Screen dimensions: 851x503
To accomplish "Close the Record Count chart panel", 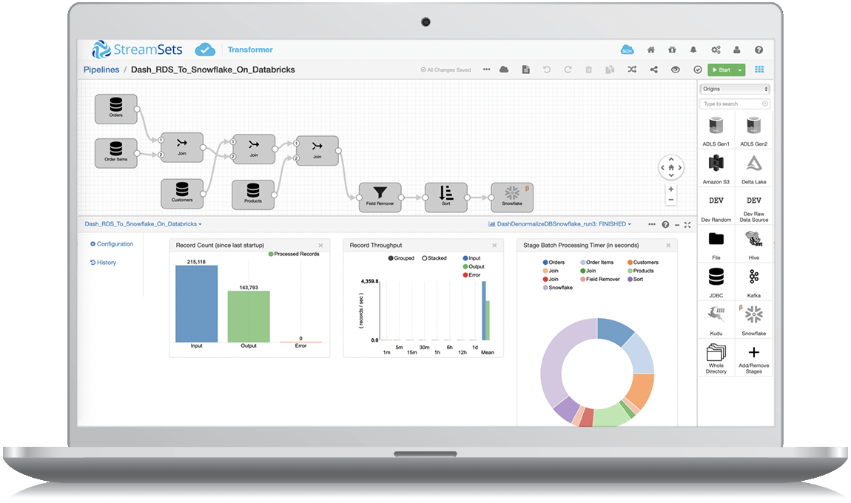I will click(x=320, y=246).
